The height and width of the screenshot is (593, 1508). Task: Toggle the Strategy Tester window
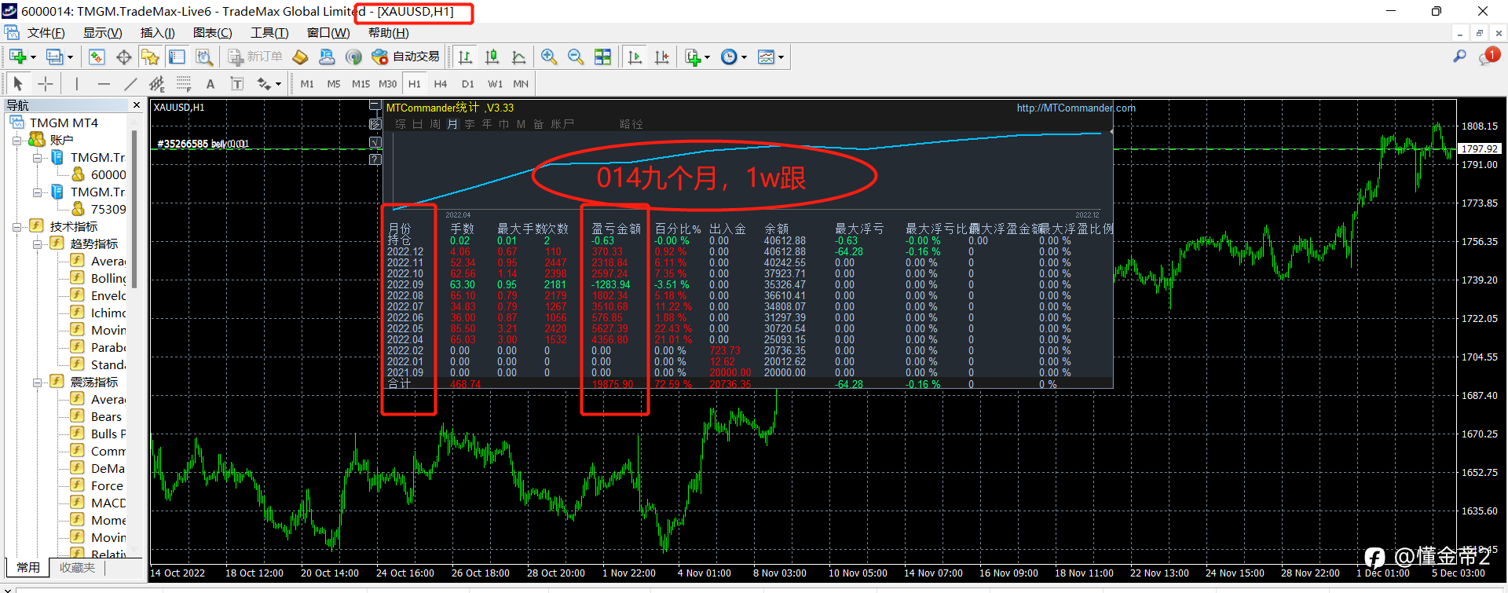pyautogui.click(x=203, y=57)
